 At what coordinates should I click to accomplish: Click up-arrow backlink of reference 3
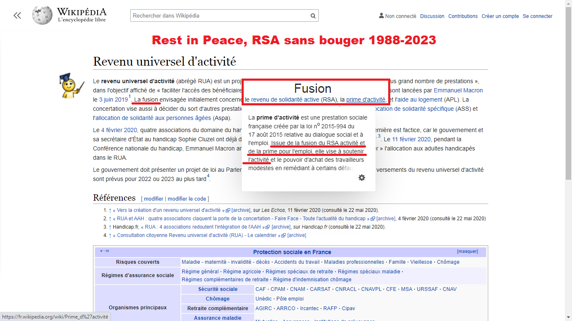coord(110,227)
